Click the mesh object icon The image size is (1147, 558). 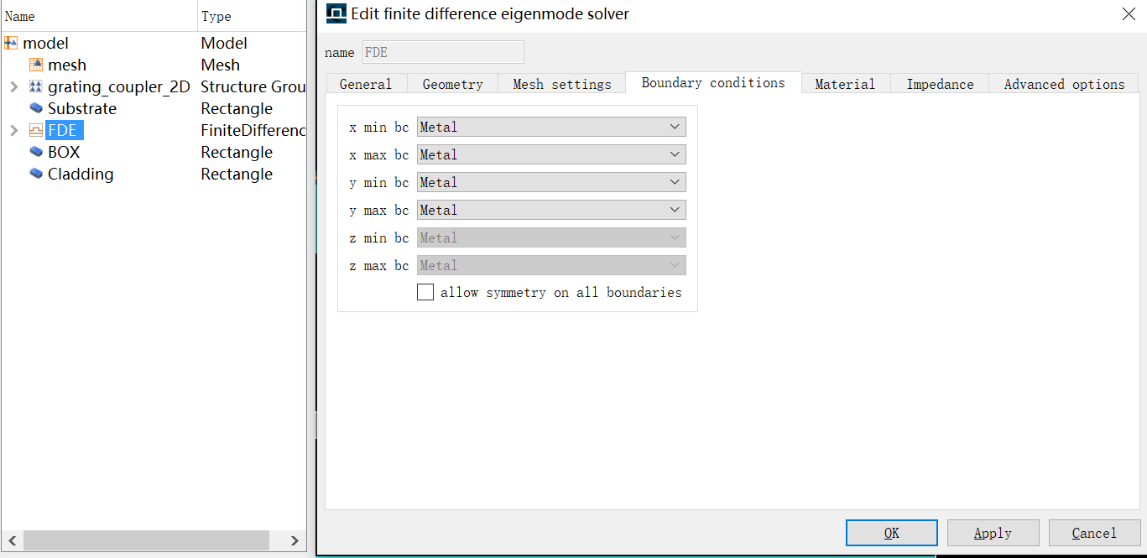click(36, 65)
